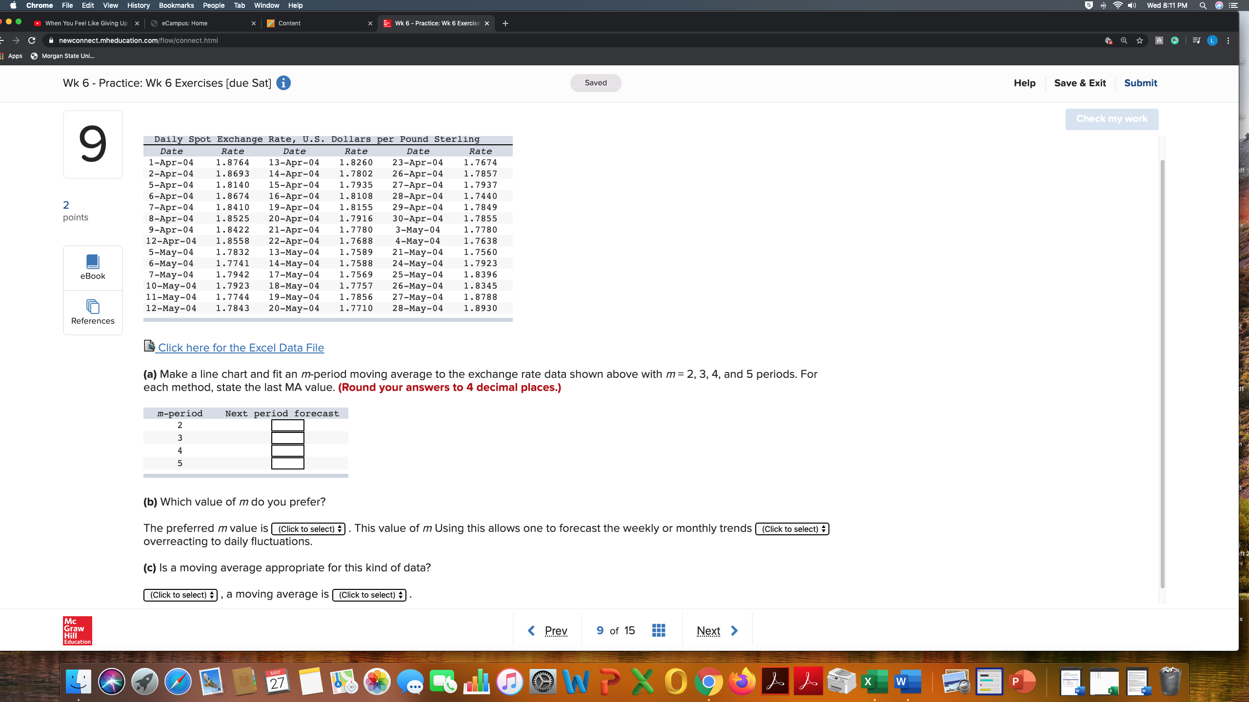Click the Prev arrow to go back
This screenshot has height=702, width=1249.
[x=531, y=630]
